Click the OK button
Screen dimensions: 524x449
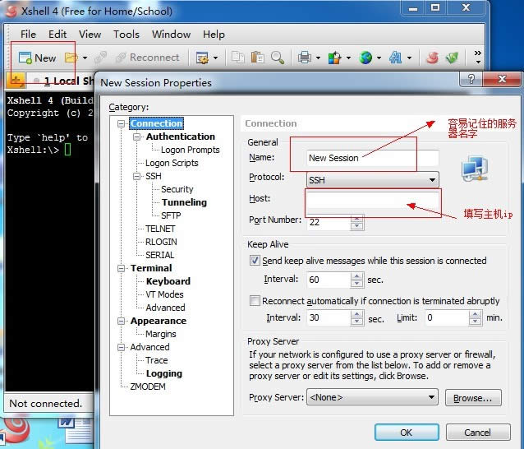(x=406, y=433)
